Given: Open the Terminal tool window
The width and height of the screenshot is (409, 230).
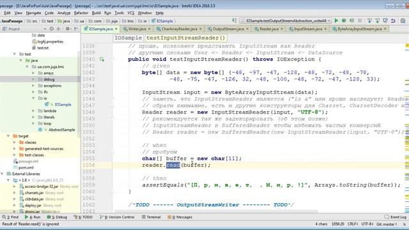Looking at the screenshot, I should click(151, 217).
